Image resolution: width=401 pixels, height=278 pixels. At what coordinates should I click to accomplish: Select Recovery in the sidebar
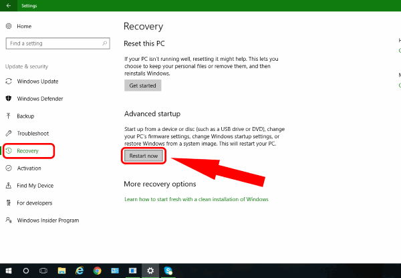tap(27, 151)
